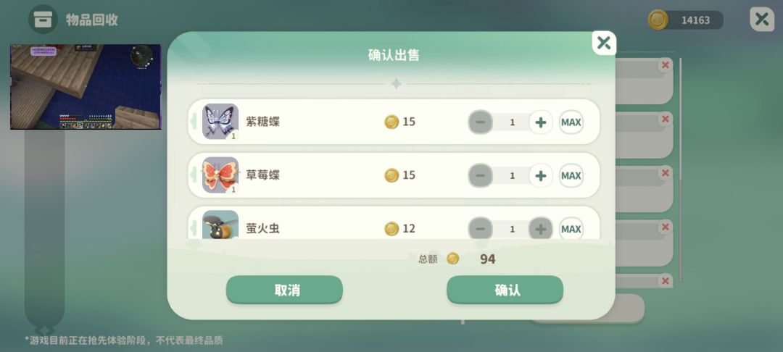The image size is (783, 352).
Task: Set 草莓蝶 quantity to MAX
Action: tap(571, 175)
